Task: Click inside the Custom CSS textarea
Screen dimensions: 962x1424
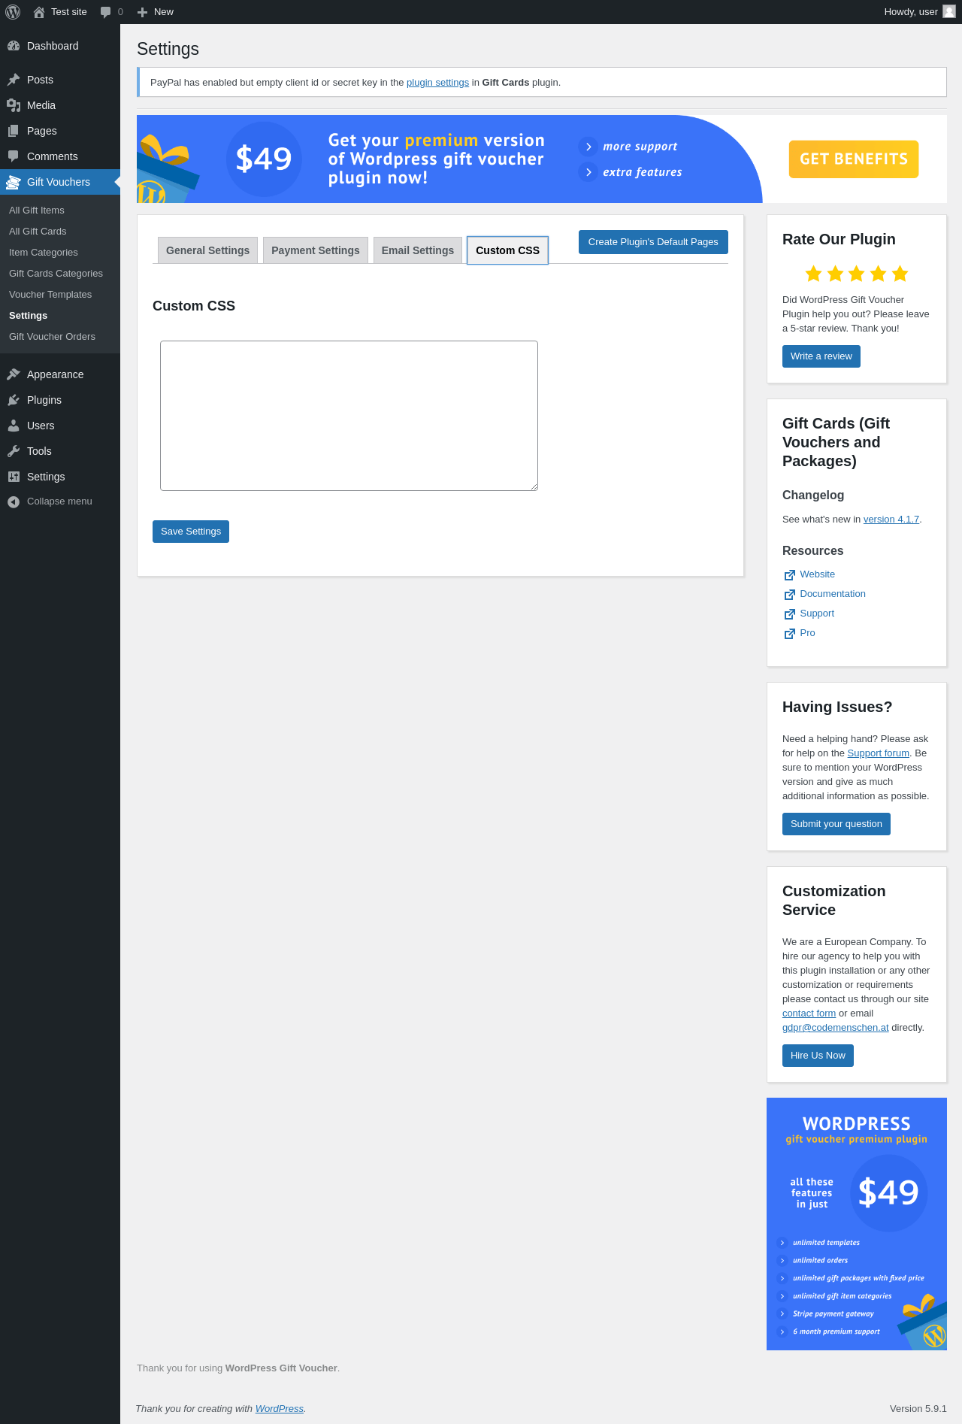Action: [x=349, y=416]
